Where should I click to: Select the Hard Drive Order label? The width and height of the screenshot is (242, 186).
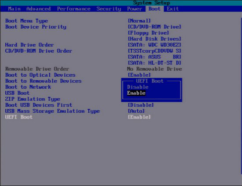point(29,45)
